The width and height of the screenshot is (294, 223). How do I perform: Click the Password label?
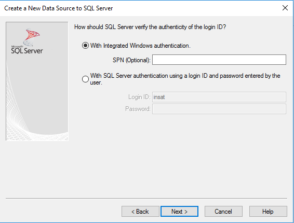[138, 109]
